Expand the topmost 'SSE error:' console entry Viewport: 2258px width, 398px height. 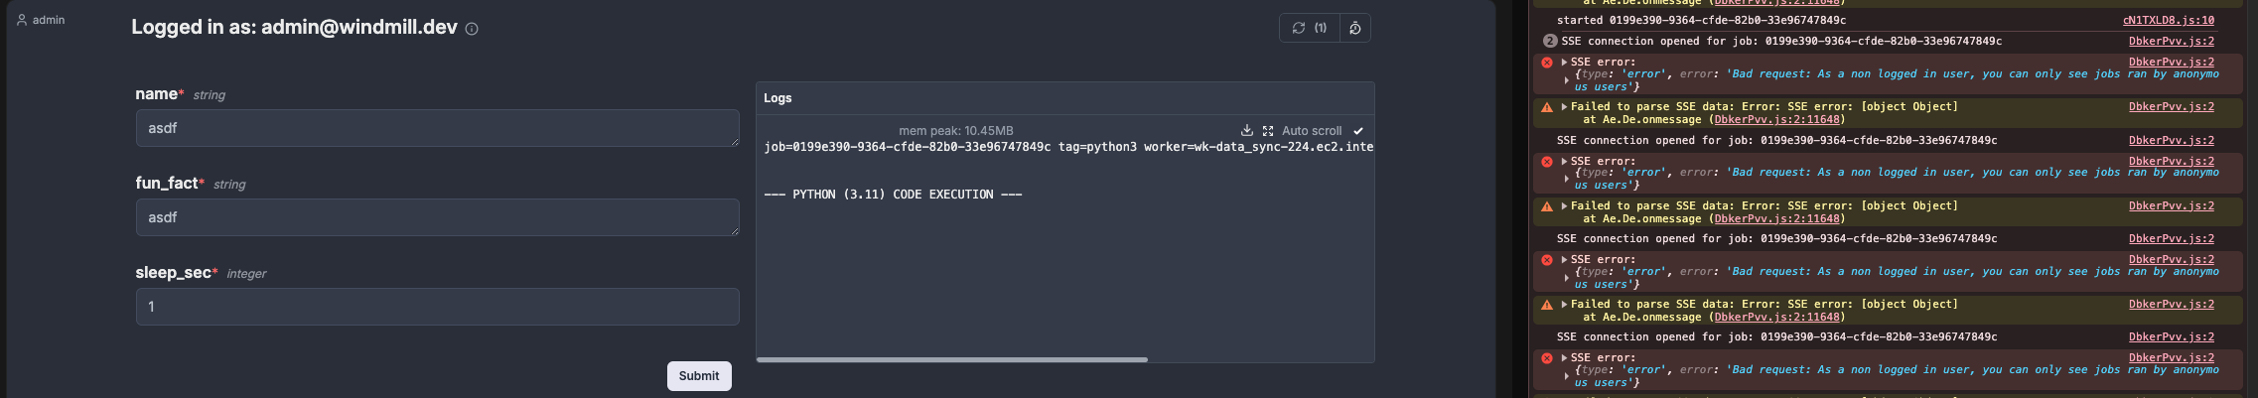(x=1564, y=62)
